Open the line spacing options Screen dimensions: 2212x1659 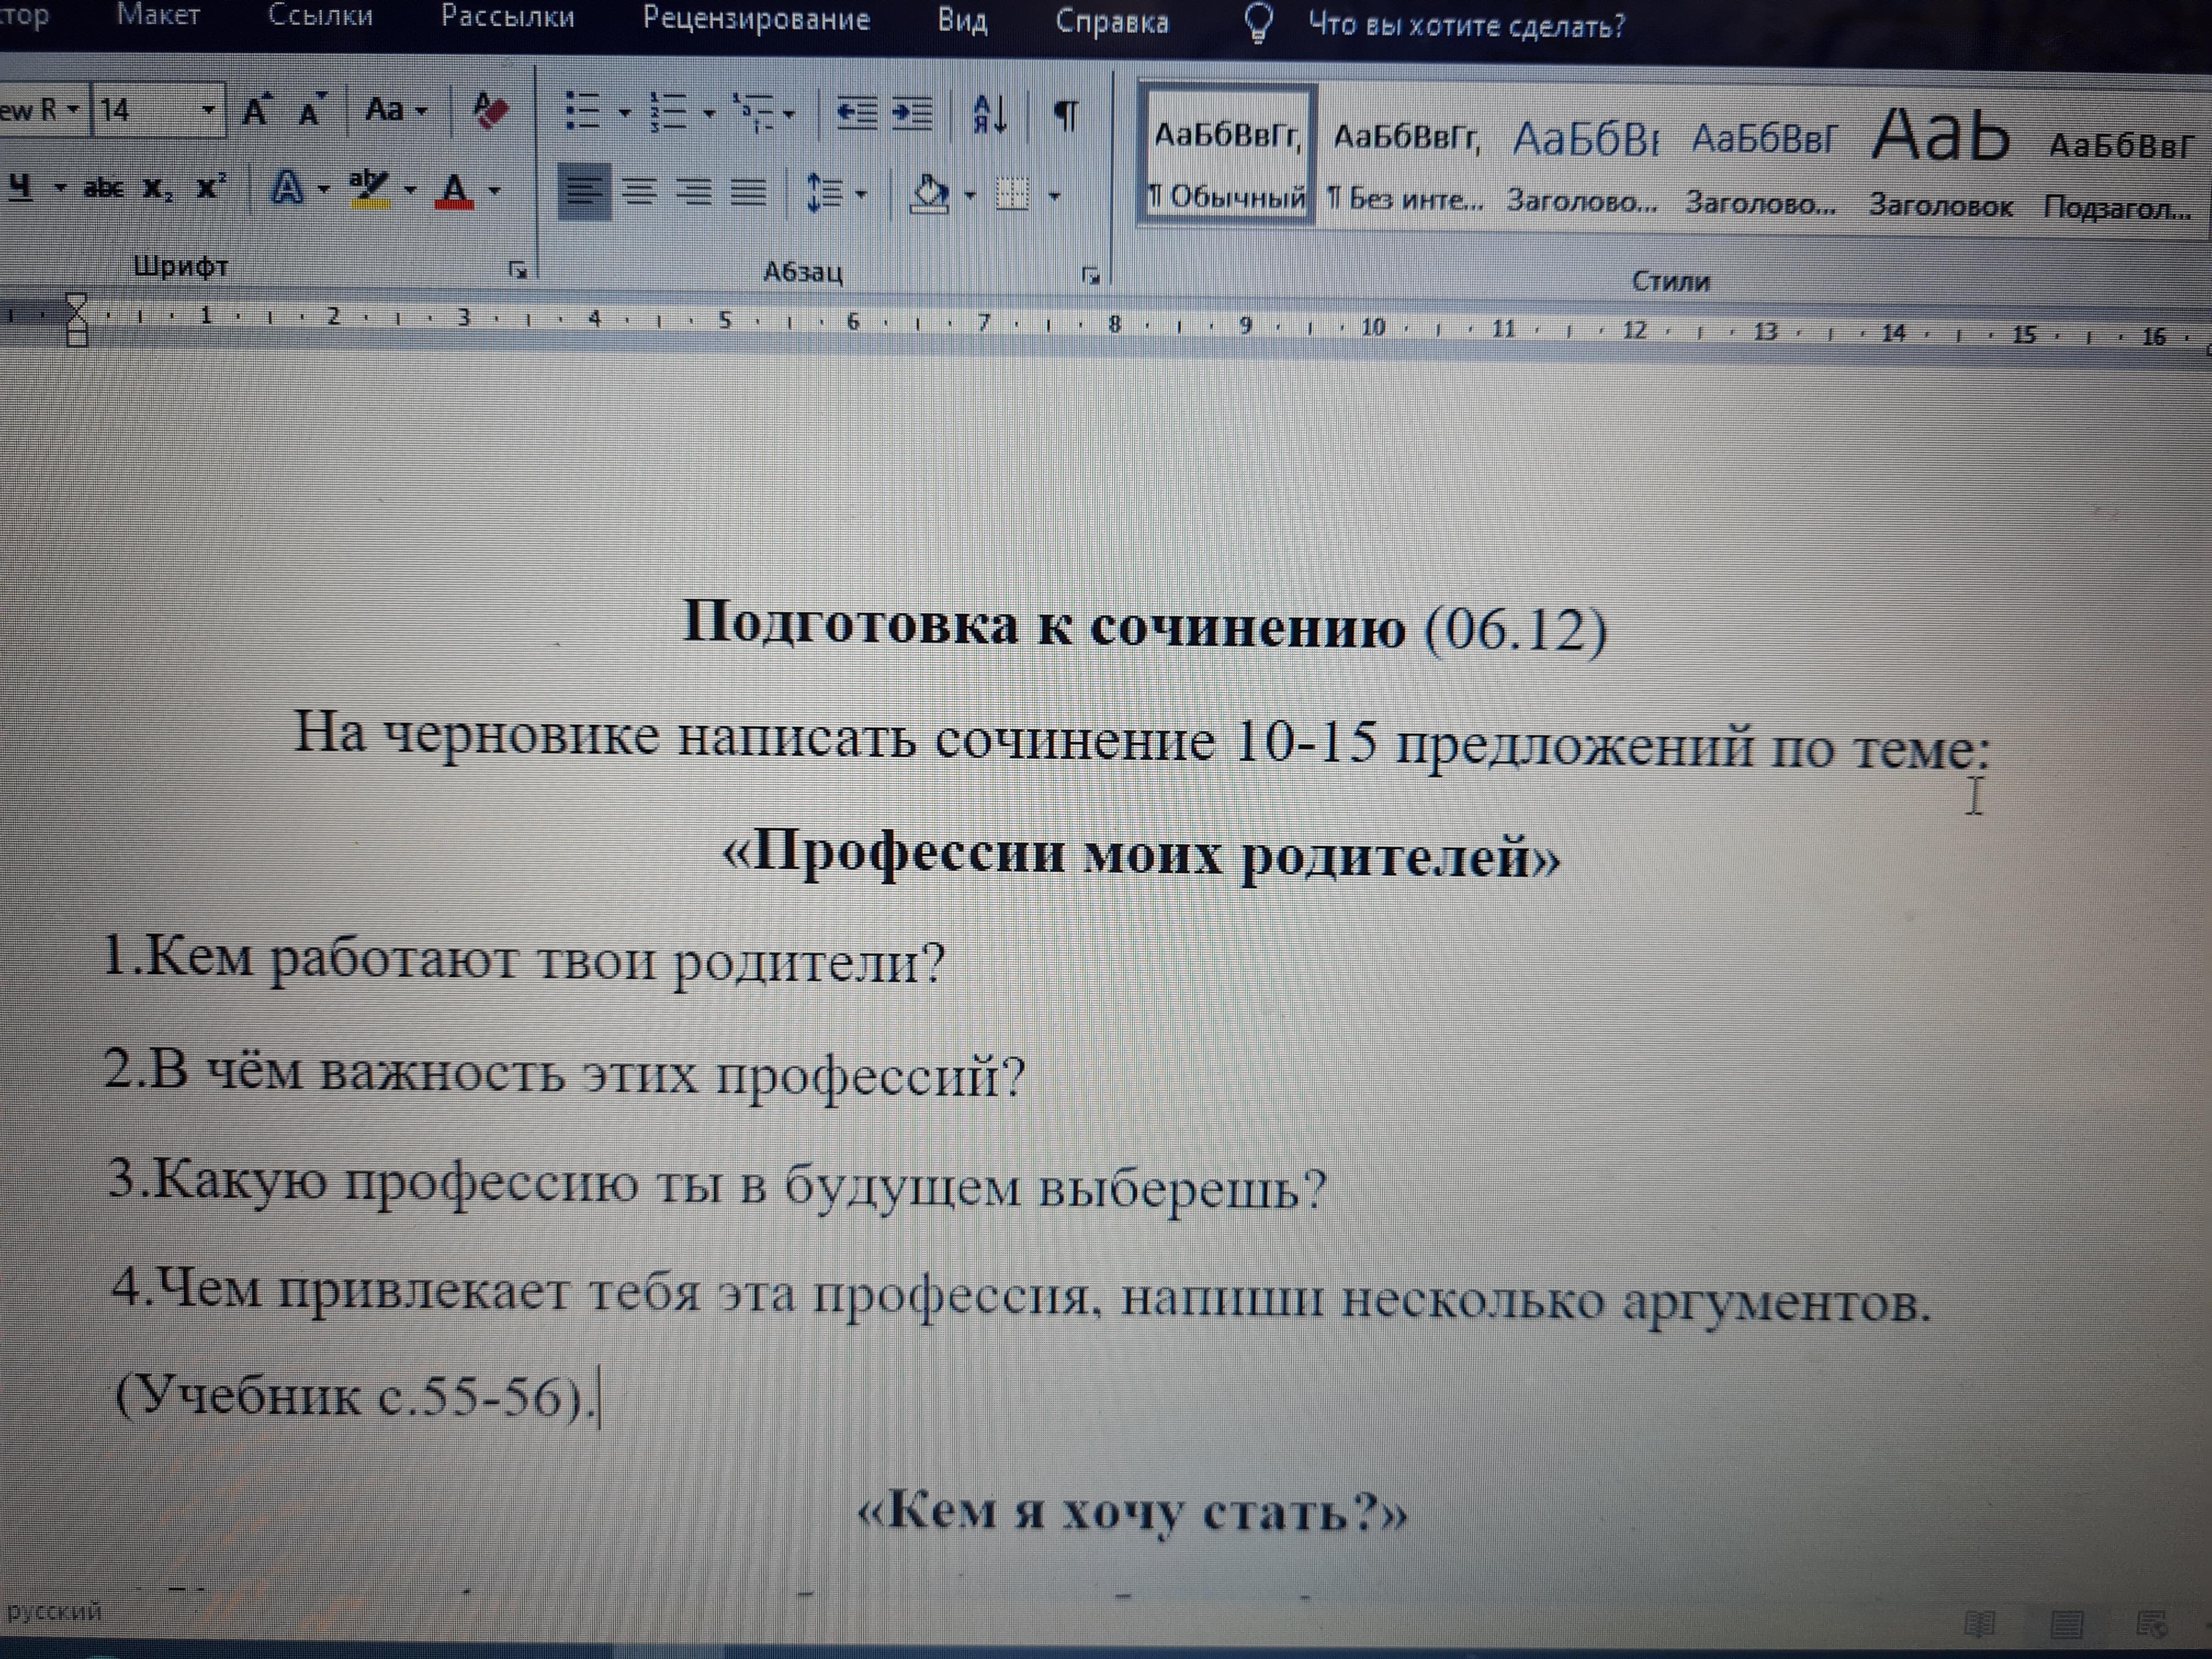point(825,193)
